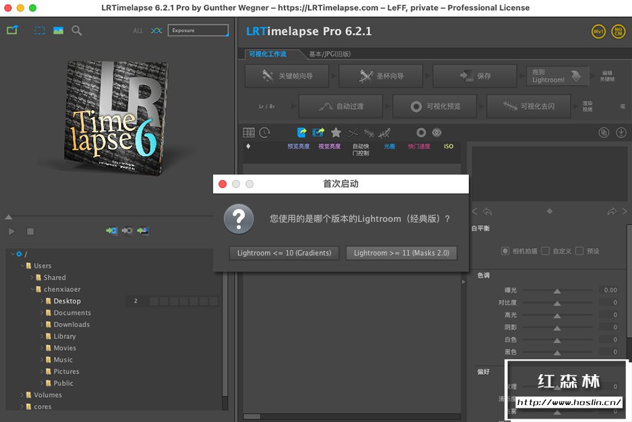Select 相机拍摄 white balance radio button
Image resolution: width=632 pixels, height=422 pixels.
point(505,251)
